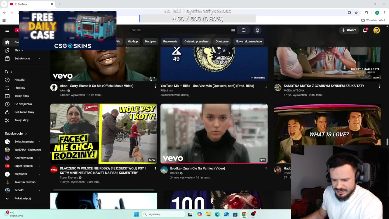Open Subskrypcje in the sidebar
The image size is (389, 219).
click(x=23, y=58)
